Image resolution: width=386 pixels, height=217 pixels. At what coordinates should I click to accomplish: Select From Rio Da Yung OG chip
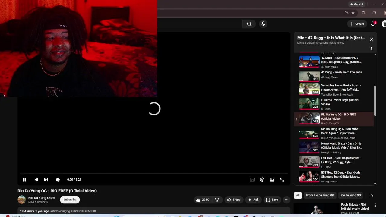[x=320, y=195]
